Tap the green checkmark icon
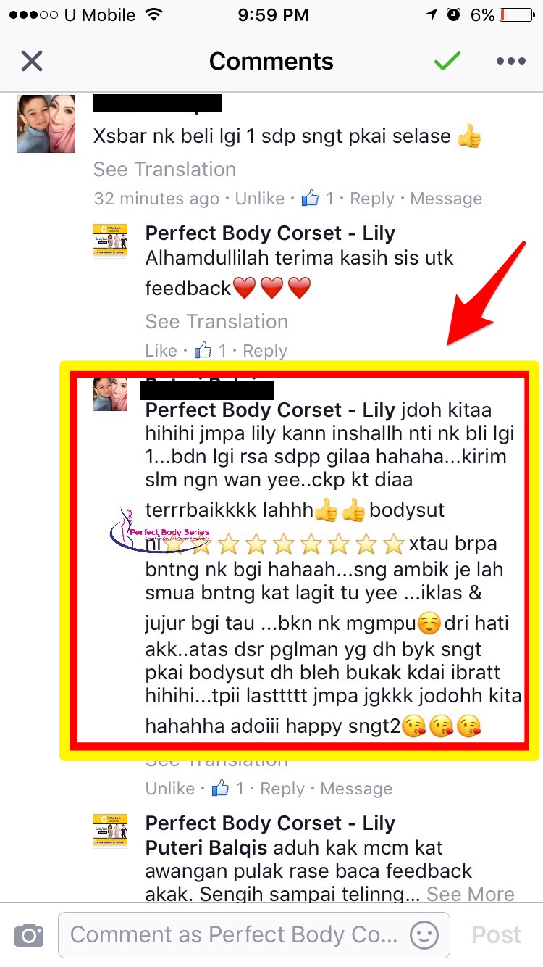The image size is (543, 967). pos(447,61)
